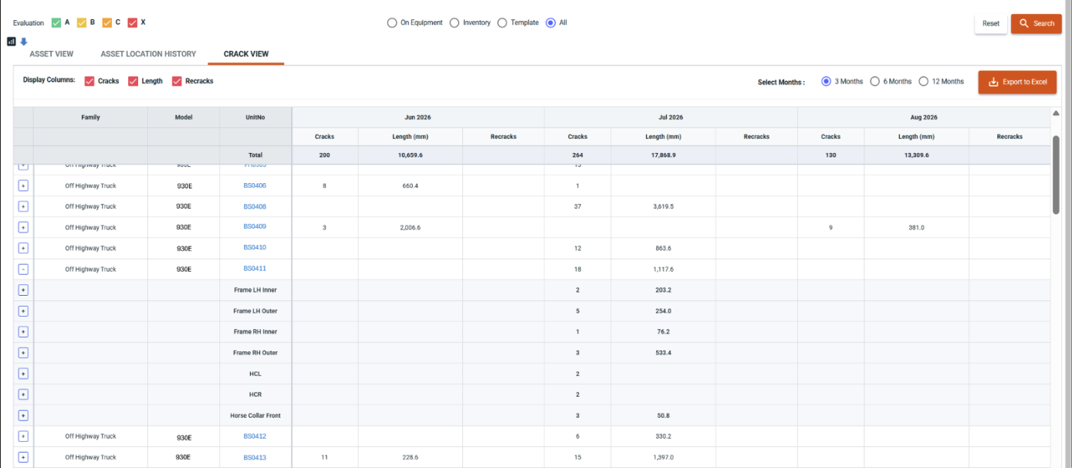The height and width of the screenshot is (468, 1072).
Task: Select the On Equipment radio button
Action: 392,22
